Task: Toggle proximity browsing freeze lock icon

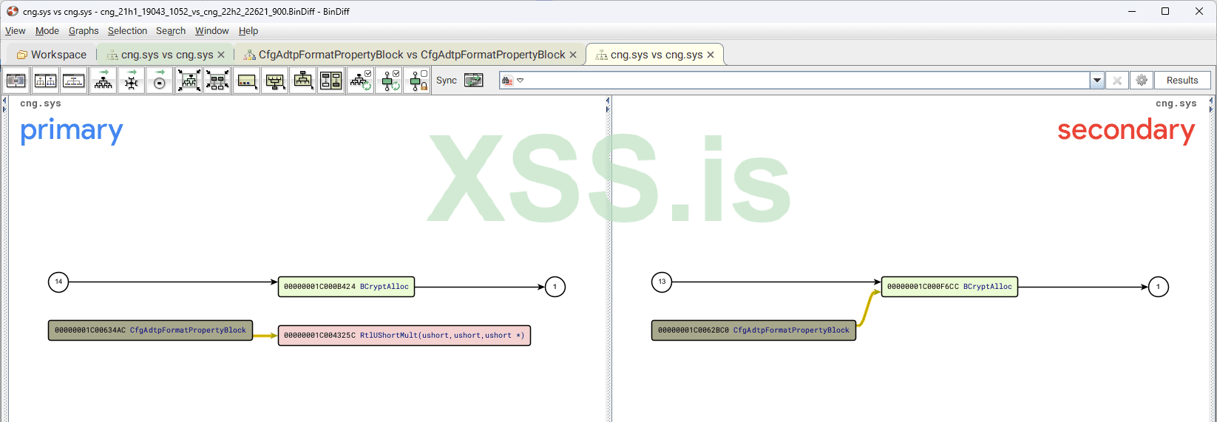Action: click(417, 81)
